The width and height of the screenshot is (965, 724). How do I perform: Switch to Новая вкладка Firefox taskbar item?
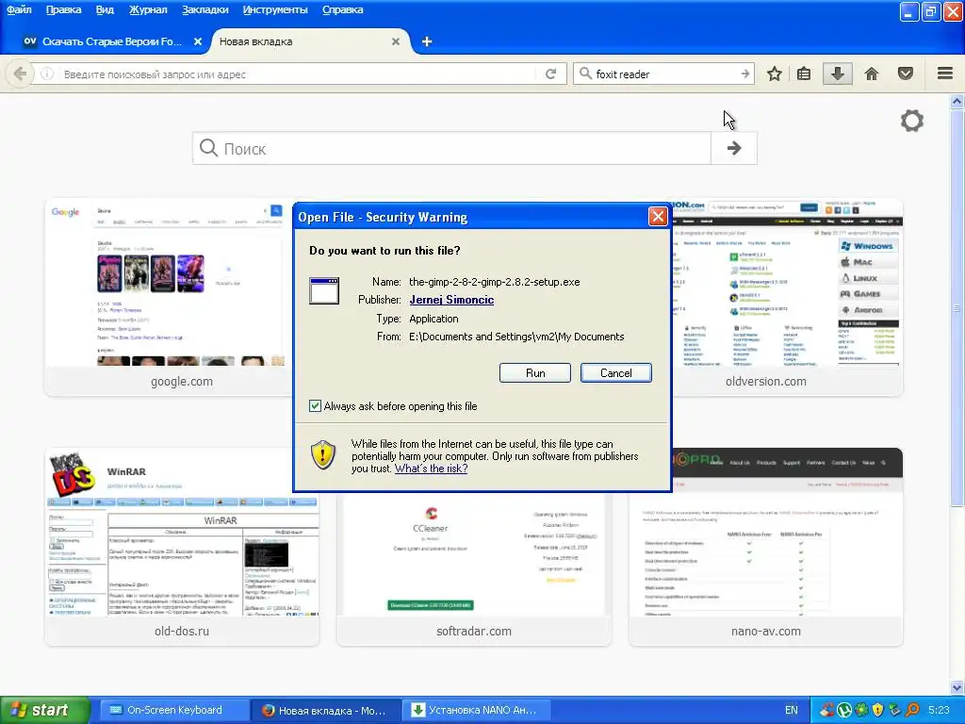coord(327,710)
